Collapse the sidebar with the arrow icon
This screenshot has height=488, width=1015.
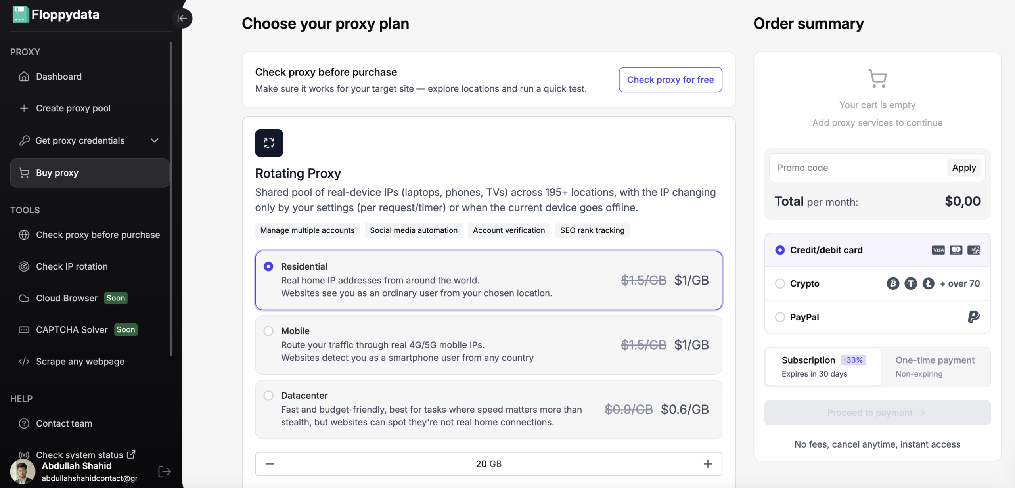pyautogui.click(x=182, y=18)
